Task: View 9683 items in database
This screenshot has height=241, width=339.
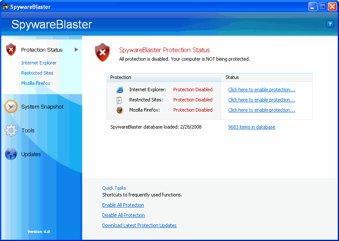Action: pyautogui.click(x=251, y=127)
